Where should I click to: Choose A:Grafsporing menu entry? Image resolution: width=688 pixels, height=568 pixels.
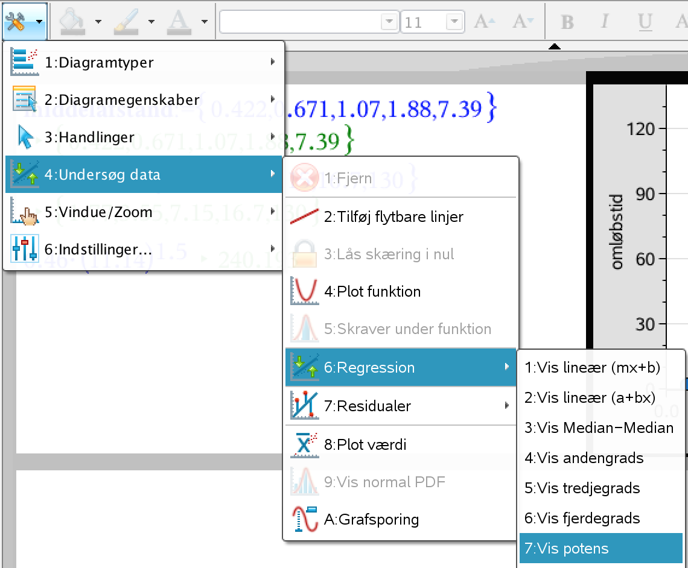coord(401,519)
